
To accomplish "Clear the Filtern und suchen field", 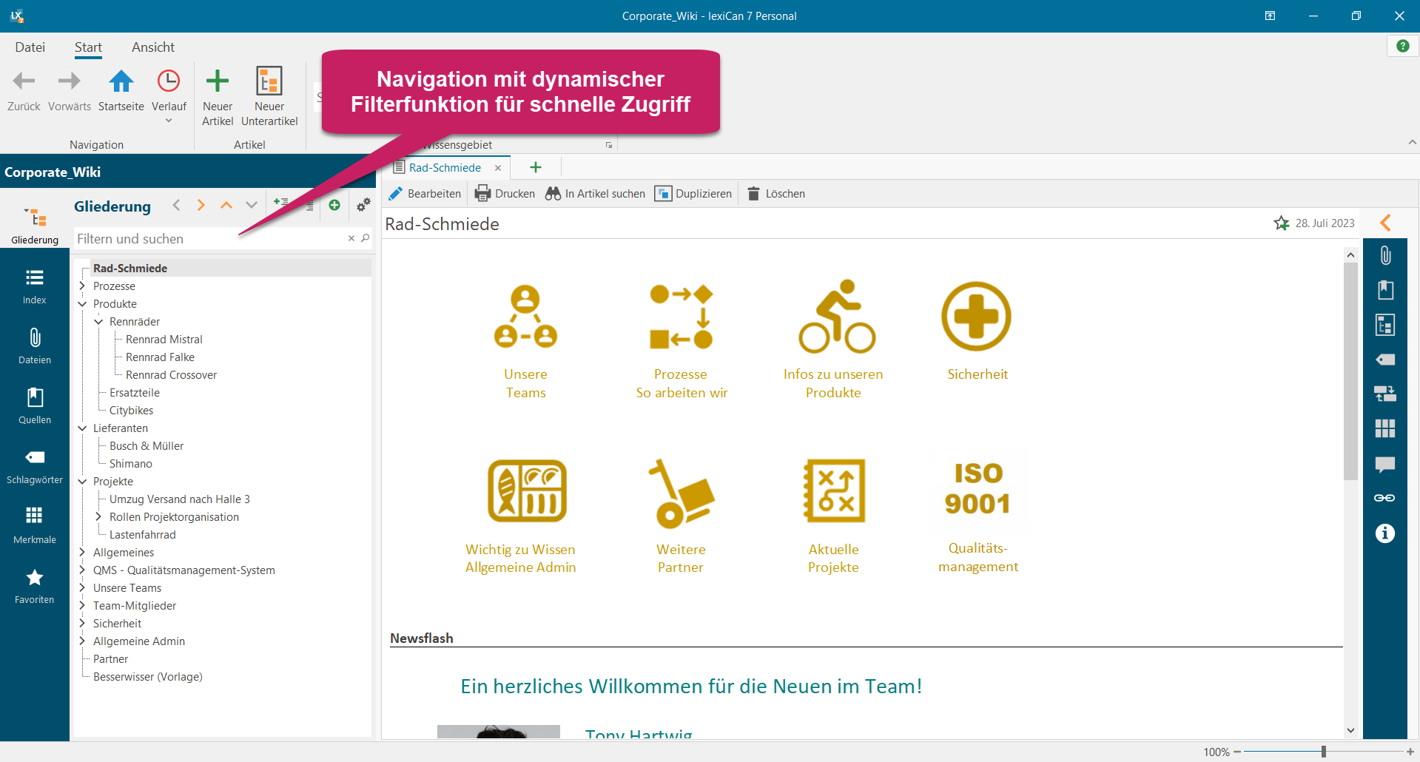I will (351, 238).
